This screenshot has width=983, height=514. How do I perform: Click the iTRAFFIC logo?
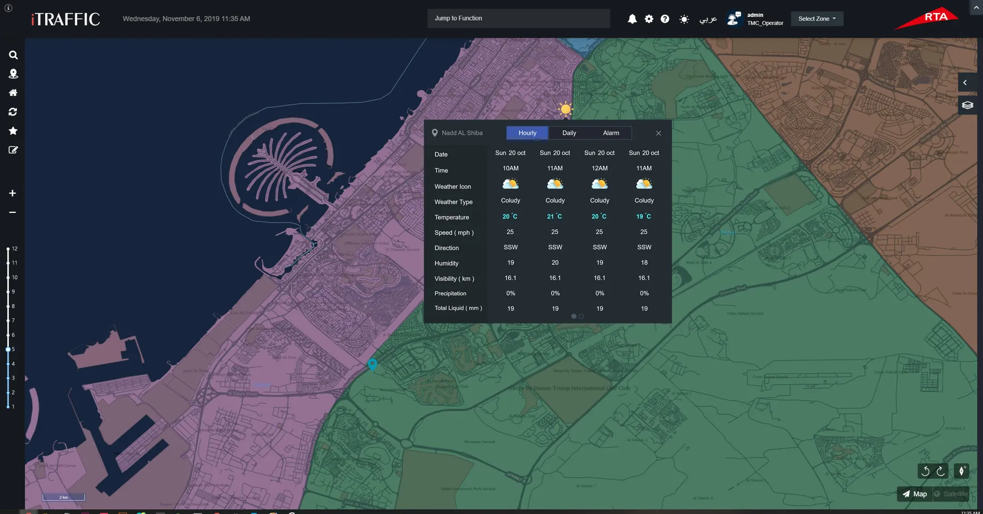click(x=66, y=19)
